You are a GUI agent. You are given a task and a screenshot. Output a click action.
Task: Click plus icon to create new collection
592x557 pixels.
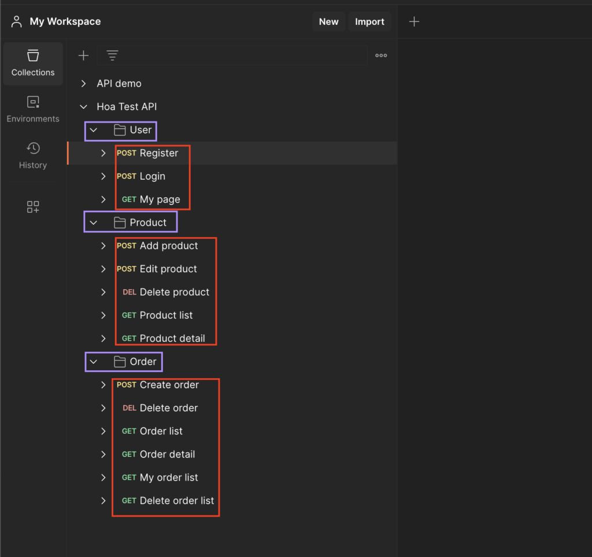pyautogui.click(x=83, y=56)
